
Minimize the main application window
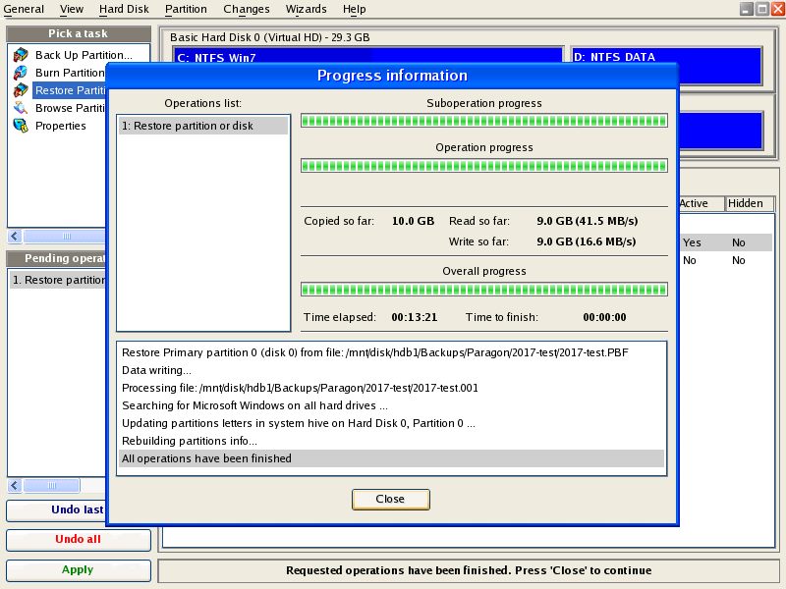coord(747,9)
